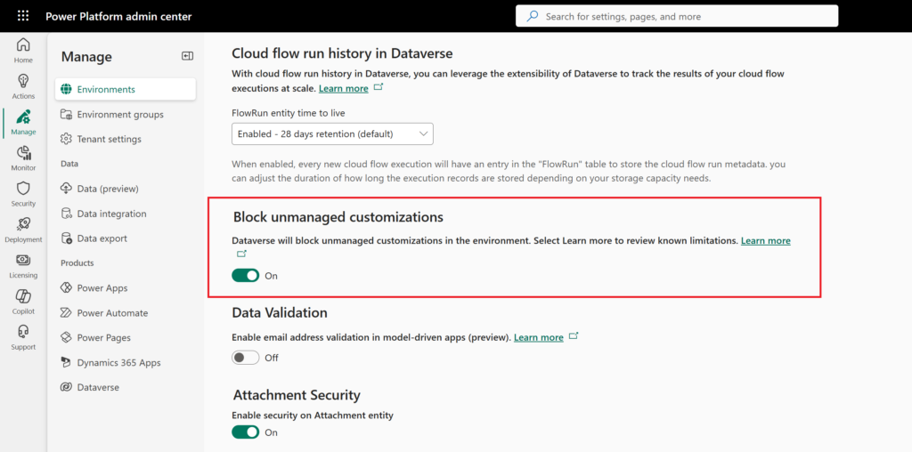The width and height of the screenshot is (912, 452).
Task: Click into the search settings box
Action: tap(677, 16)
